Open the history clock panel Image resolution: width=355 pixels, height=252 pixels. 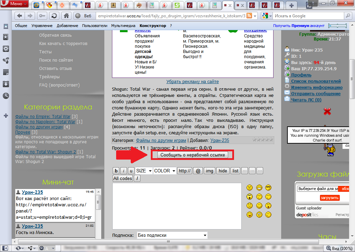pos(6,96)
